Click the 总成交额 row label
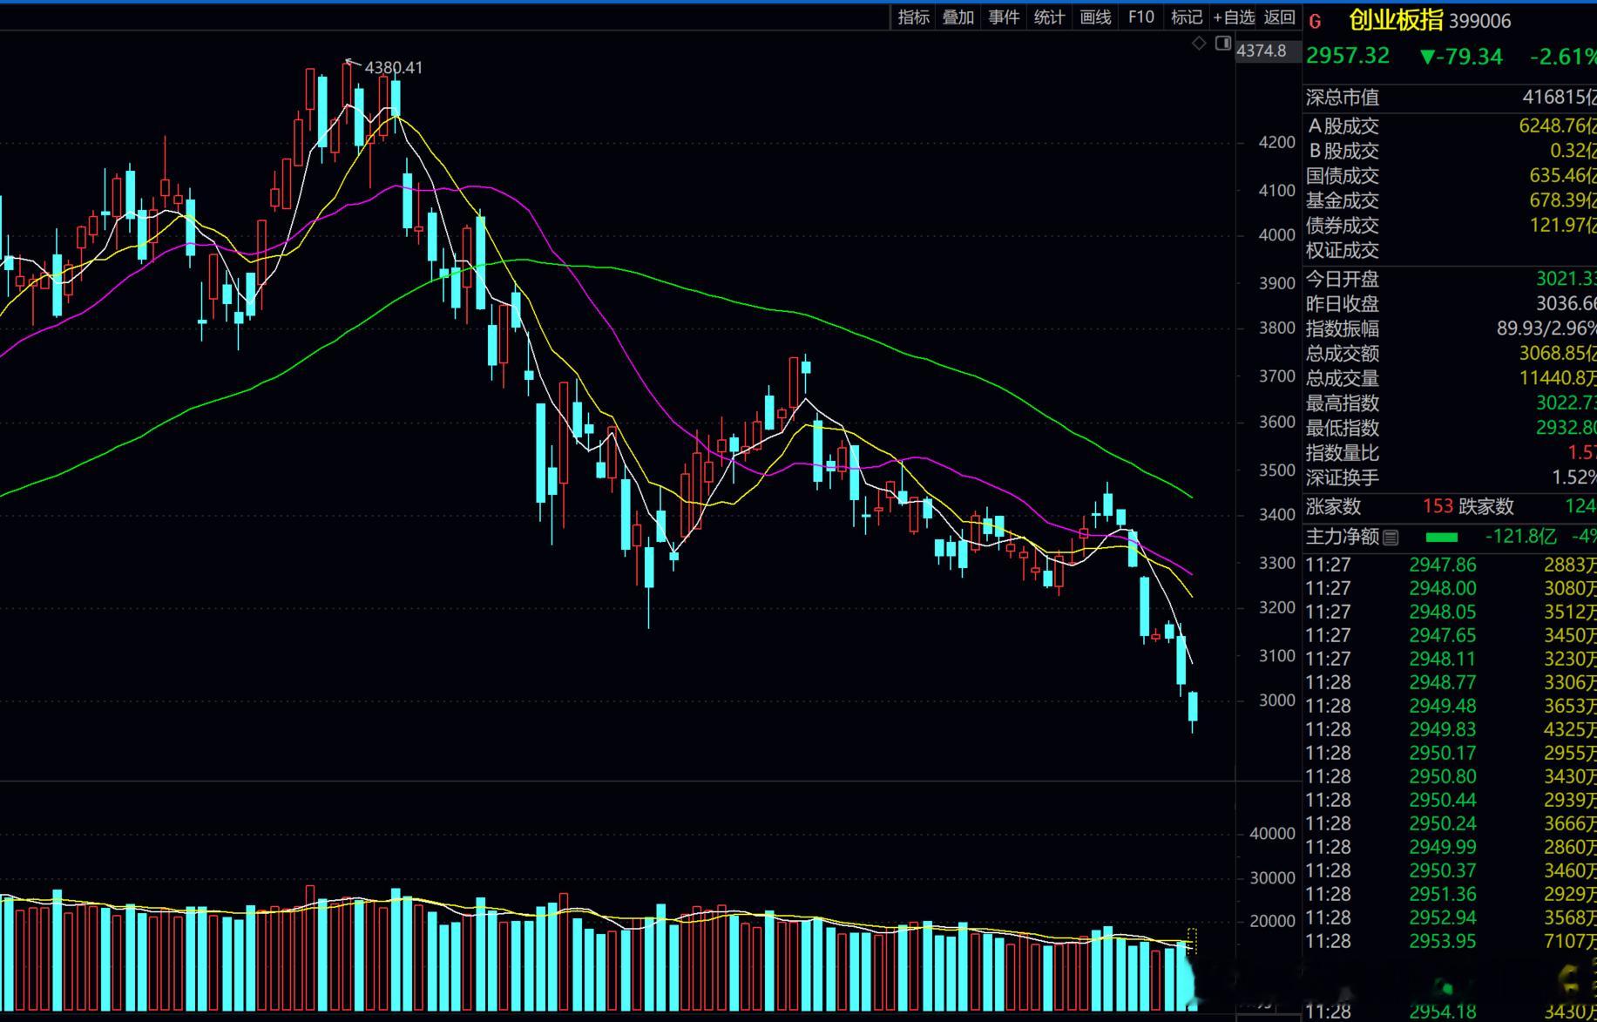1597x1022 pixels. (1343, 354)
